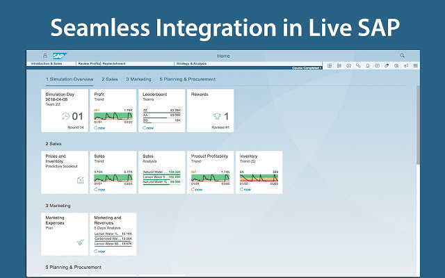Image resolution: width=445 pixels, height=278 pixels.
Task: Click the vertical scrollbar on the right
Action: tap(418, 125)
